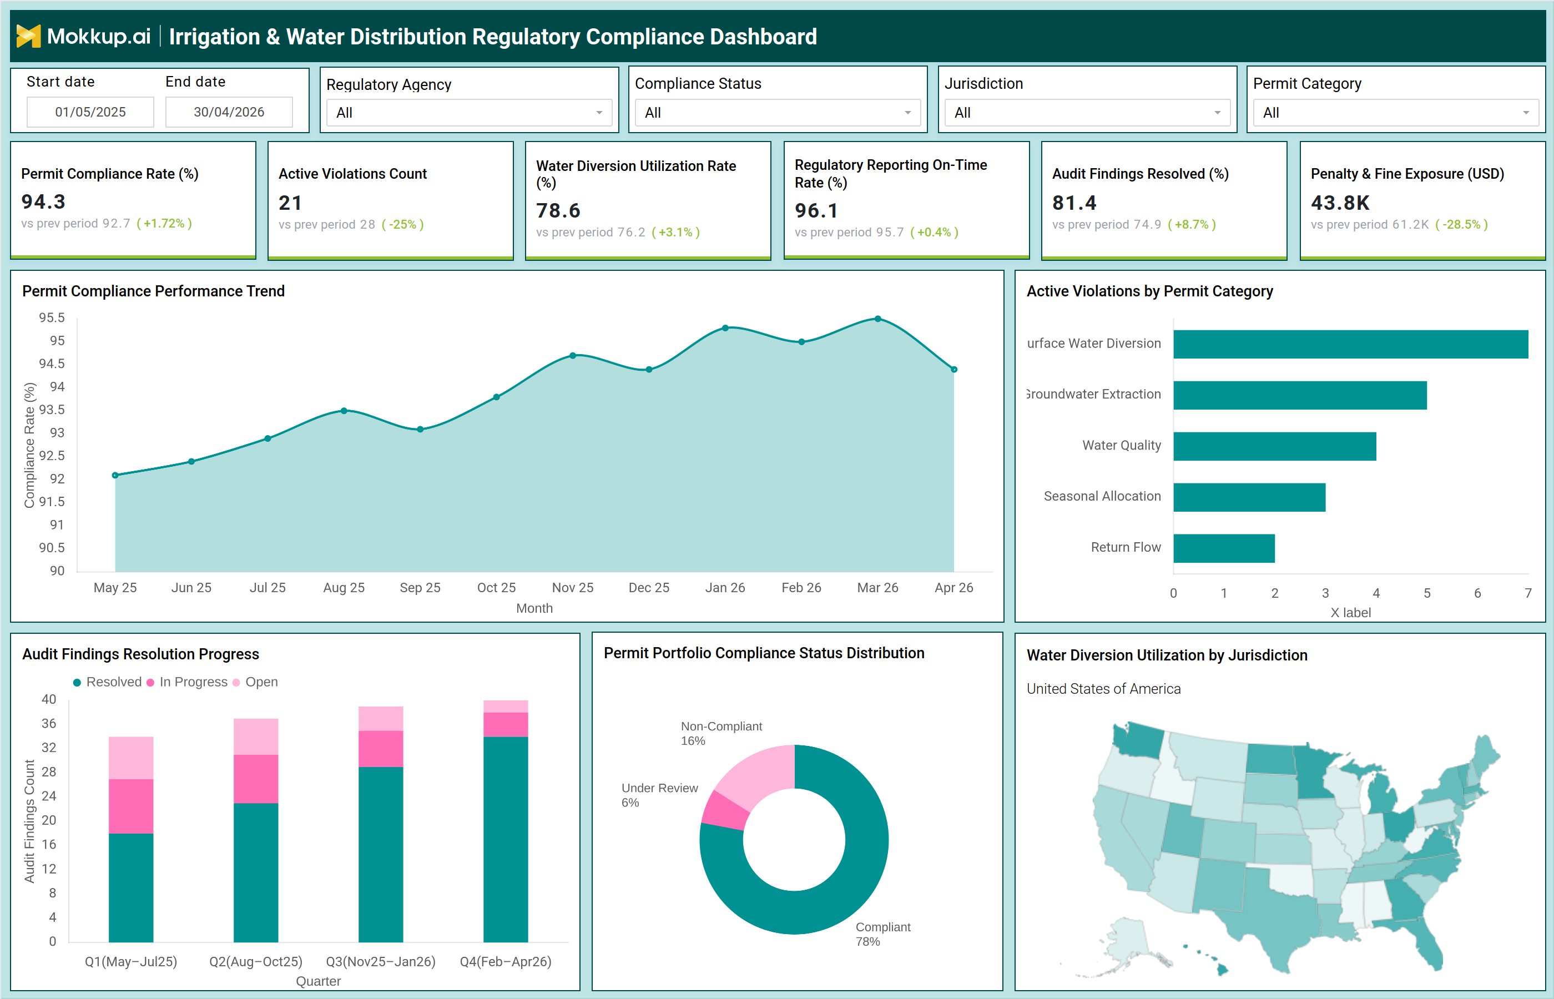
Task: Select the Water Quality bar
Action: [x=1274, y=446]
